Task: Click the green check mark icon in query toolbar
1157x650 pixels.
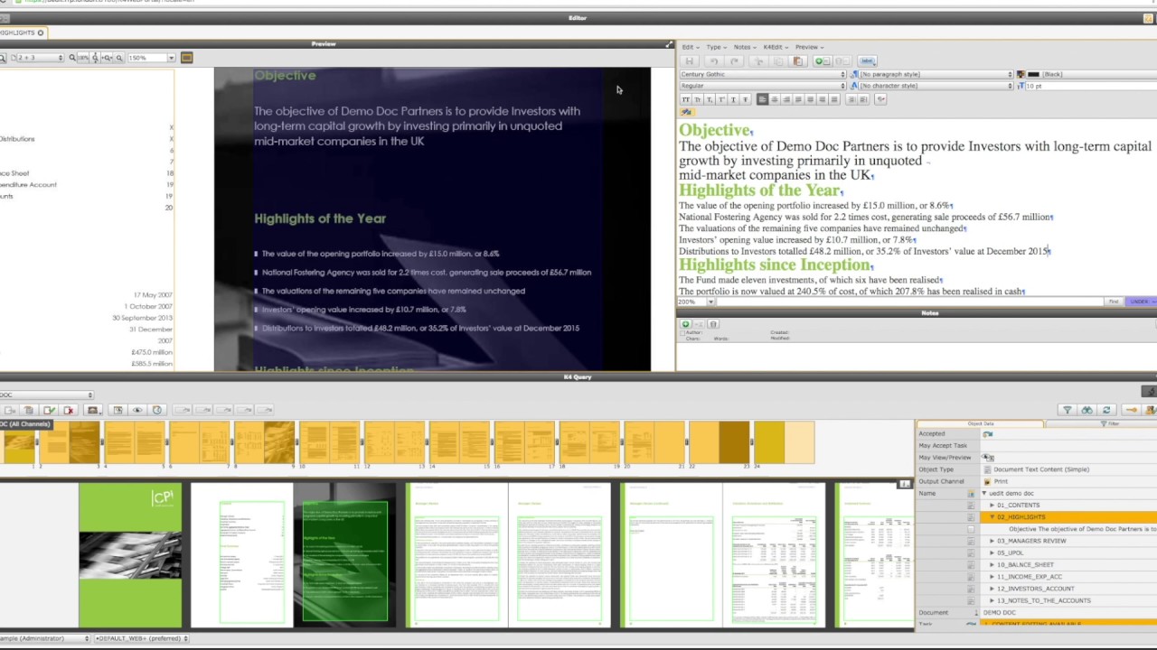Action: pos(49,410)
